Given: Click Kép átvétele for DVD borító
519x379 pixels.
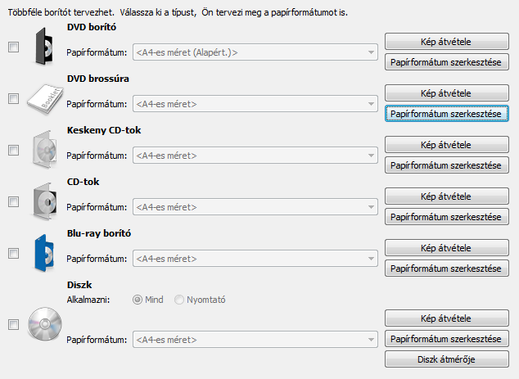Looking at the screenshot, I should click(446, 42).
